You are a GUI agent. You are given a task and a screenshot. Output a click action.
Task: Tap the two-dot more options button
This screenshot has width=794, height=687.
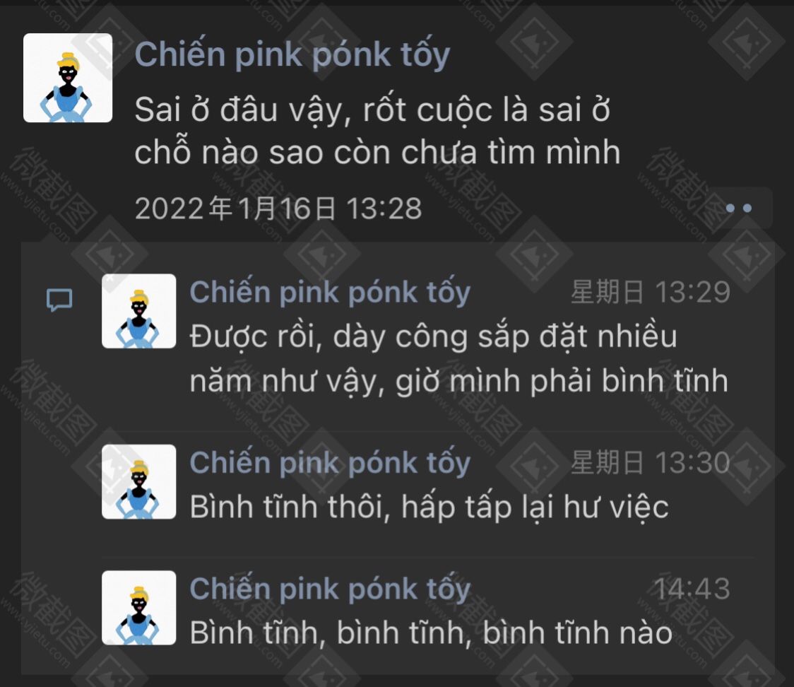[739, 208]
